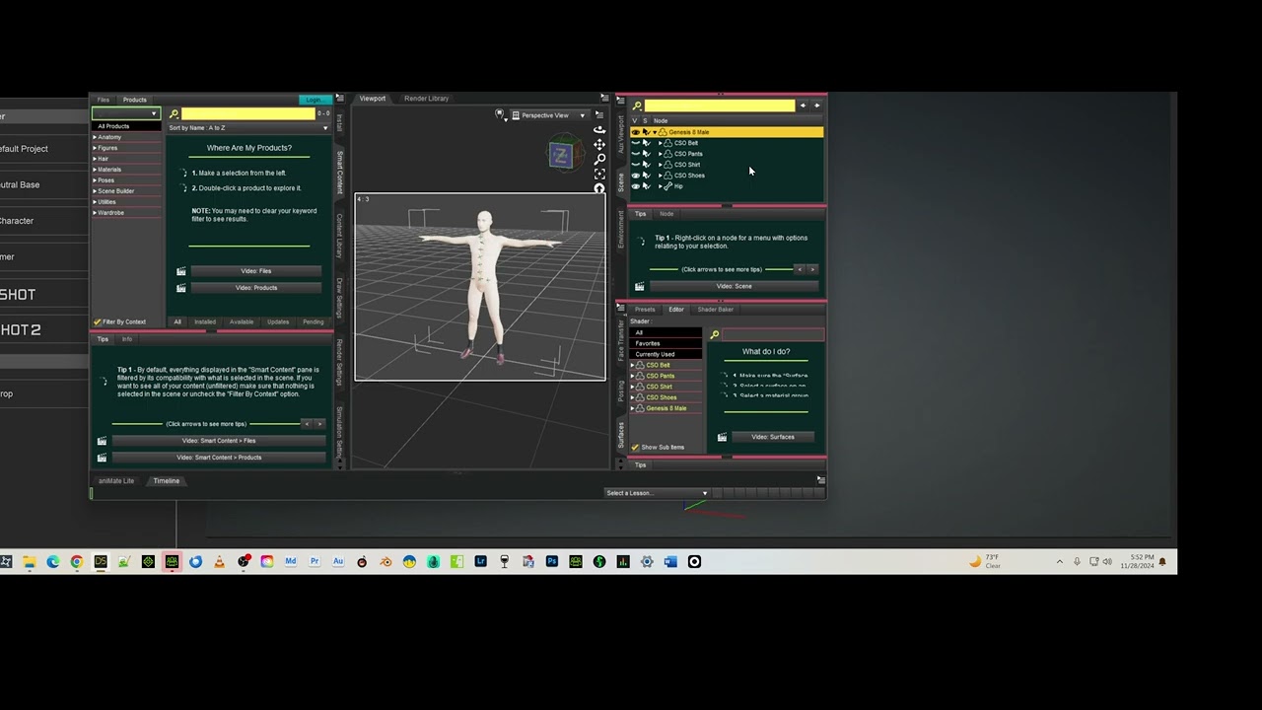
Task: Click the Smart Content yellow search field
Action: (x=248, y=114)
